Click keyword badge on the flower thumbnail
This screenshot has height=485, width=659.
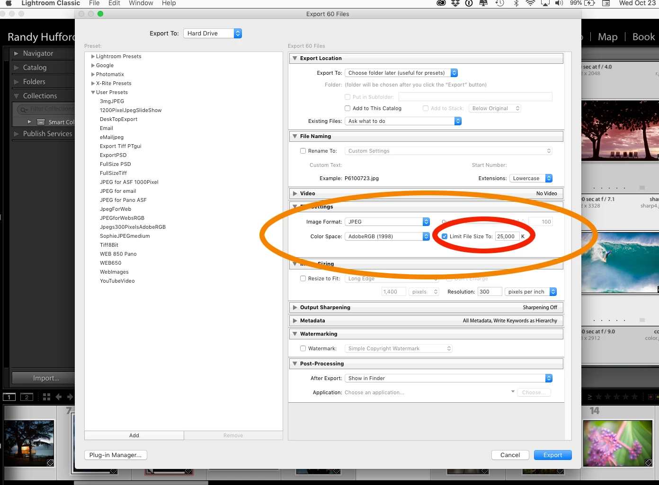pyautogui.click(x=649, y=462)
